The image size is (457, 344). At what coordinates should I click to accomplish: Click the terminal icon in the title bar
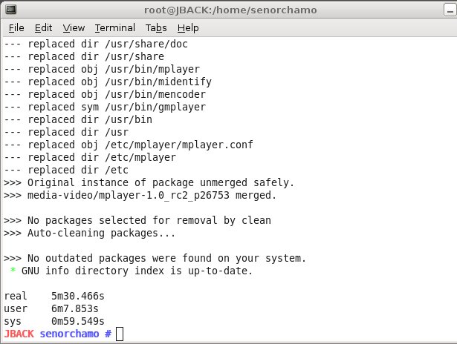(11, 10)
